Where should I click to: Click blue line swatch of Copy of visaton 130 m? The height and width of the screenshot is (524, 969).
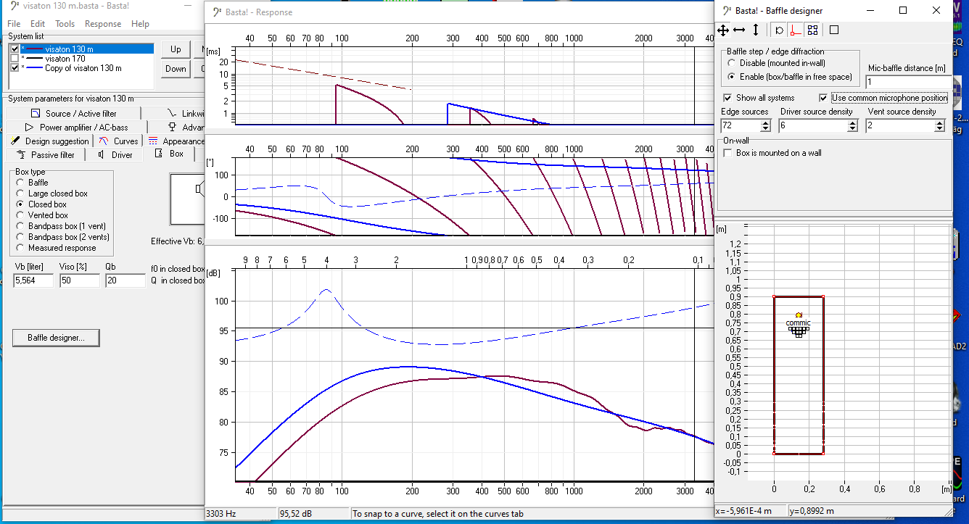(35, 68)
